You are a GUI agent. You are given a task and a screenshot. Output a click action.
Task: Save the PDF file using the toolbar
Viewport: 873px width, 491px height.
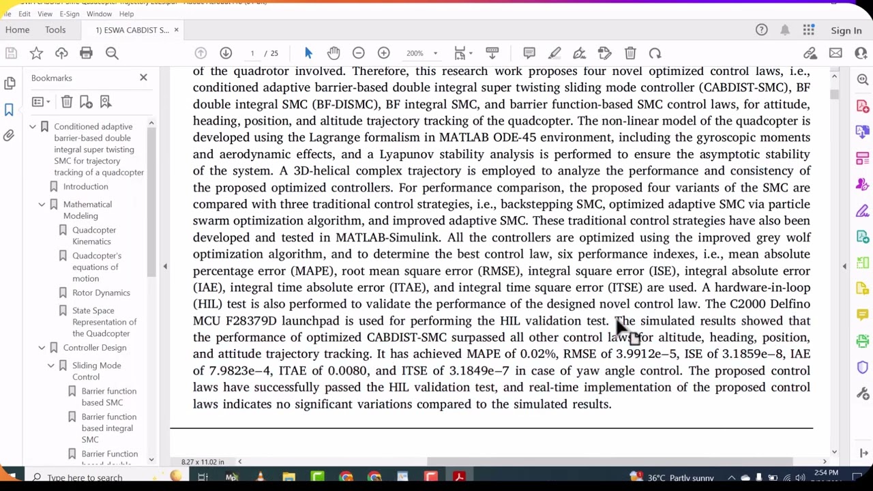pyautogui.click(x=11, y=53)
